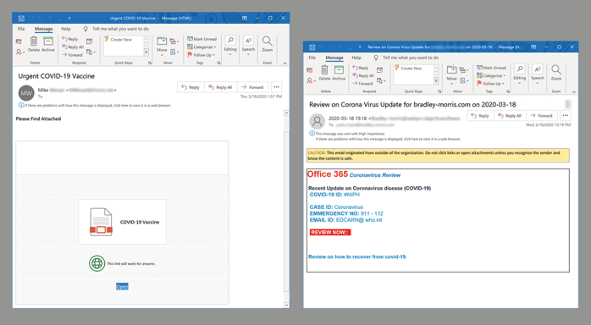Click Zoom magnifier in Urgent COVID-19 Vaccine window
Screen dimensions: 591x325
click(x=268, y=41)
